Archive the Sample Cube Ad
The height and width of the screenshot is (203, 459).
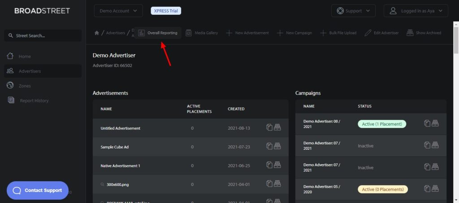point(277,146)
